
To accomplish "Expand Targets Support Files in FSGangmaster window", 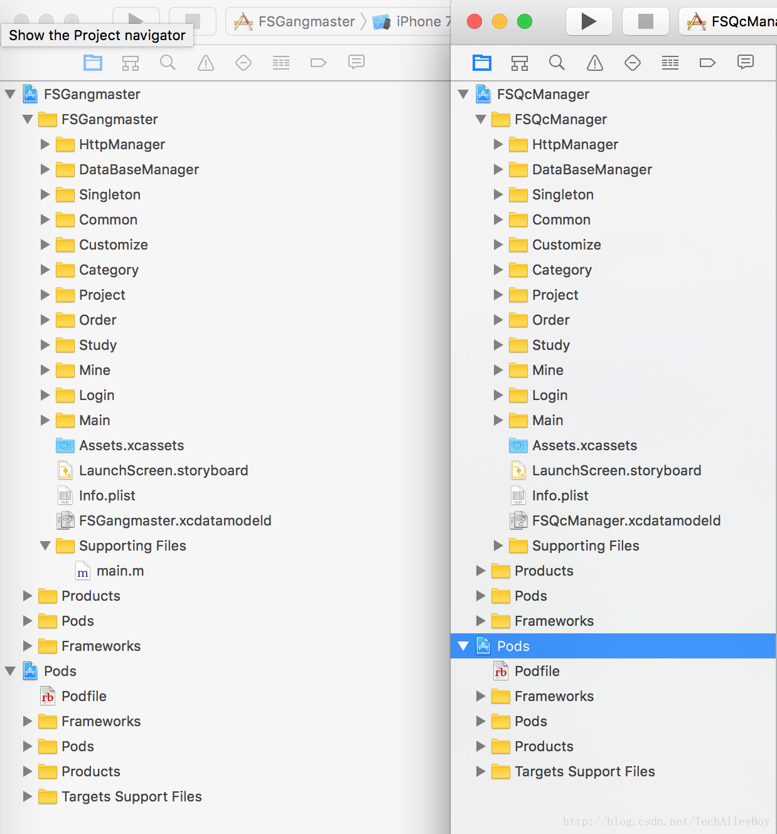I will 28,796.
